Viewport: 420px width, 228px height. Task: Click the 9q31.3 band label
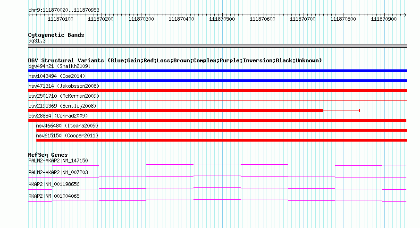tap(37, 41)
